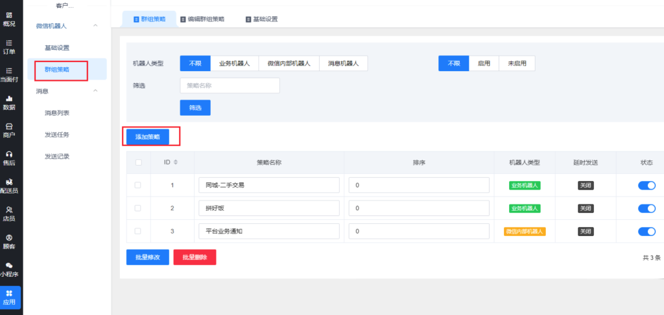This screenshot has width=664, height=315.
Task: Open 小程序 mini program icon
Action: coord(9,269)
